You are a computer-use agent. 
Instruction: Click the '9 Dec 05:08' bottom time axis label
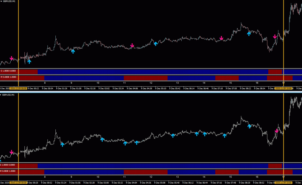[160, 183]
